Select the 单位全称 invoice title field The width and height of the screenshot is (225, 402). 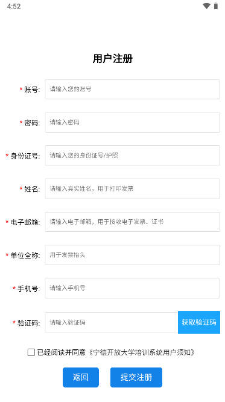(132, 255)
